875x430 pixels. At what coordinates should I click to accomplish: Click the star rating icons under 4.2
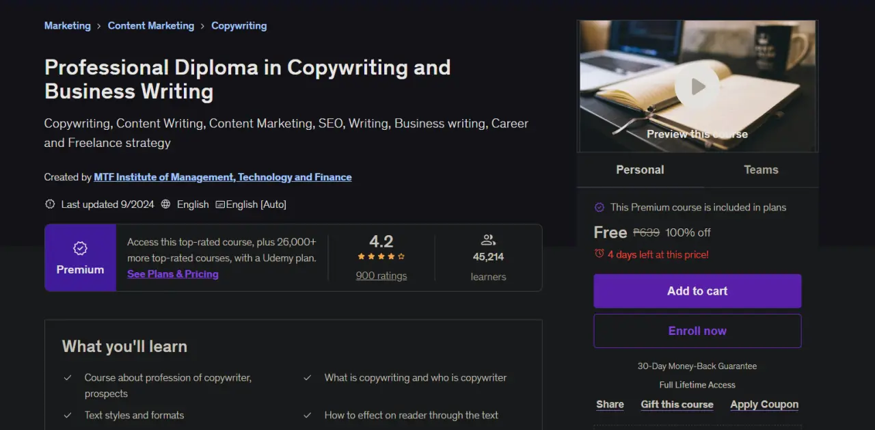click(381, 256)
